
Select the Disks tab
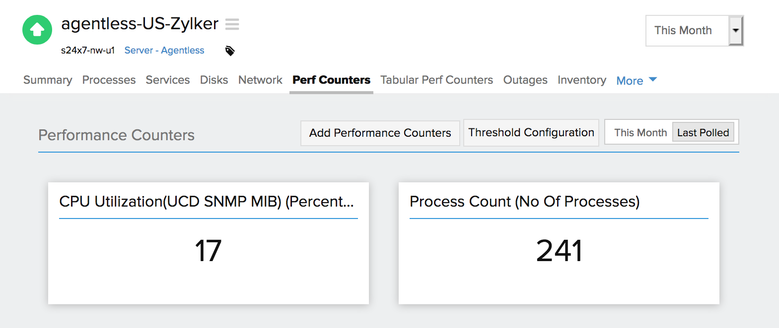[x=214, y=80]
